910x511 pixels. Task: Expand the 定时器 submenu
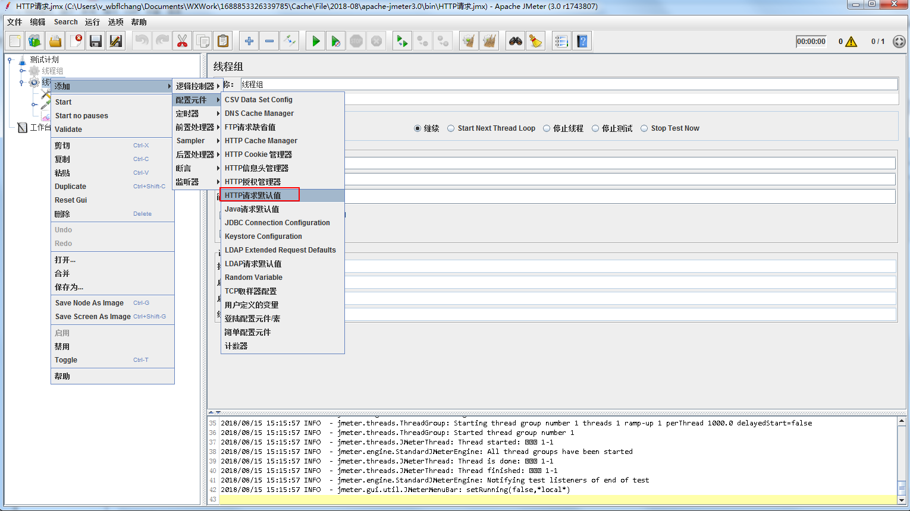coord(197,113)
